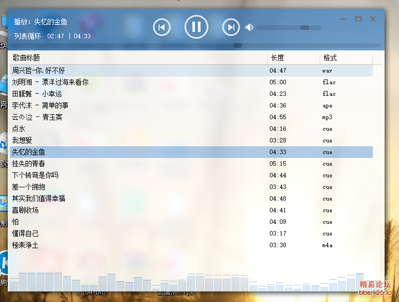The width and height of the screenshot is (399, 302).
Task: Sort by 格式 column header
Action: pos(346,58)
